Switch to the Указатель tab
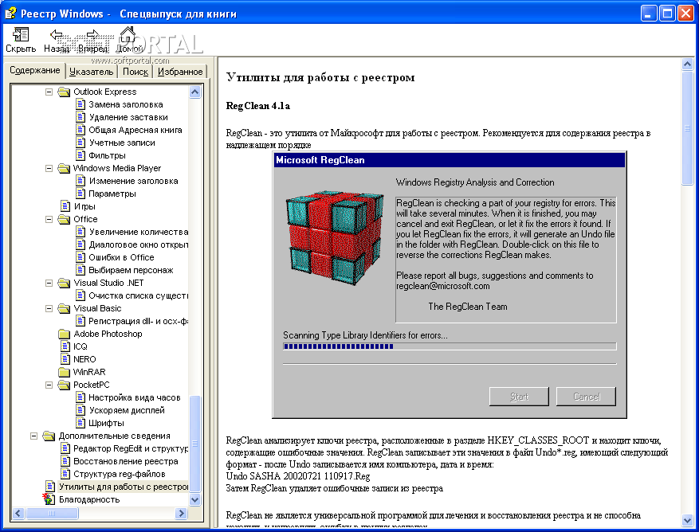The image size is (699, 532). click(x=92, y=72)
